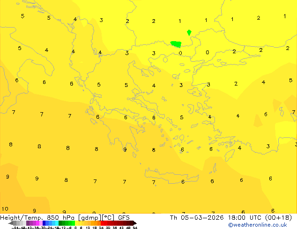The width and height of the screenshot is (297, 229).
Task: Click the gray left arrow end of legend
Action: point(11,223)
